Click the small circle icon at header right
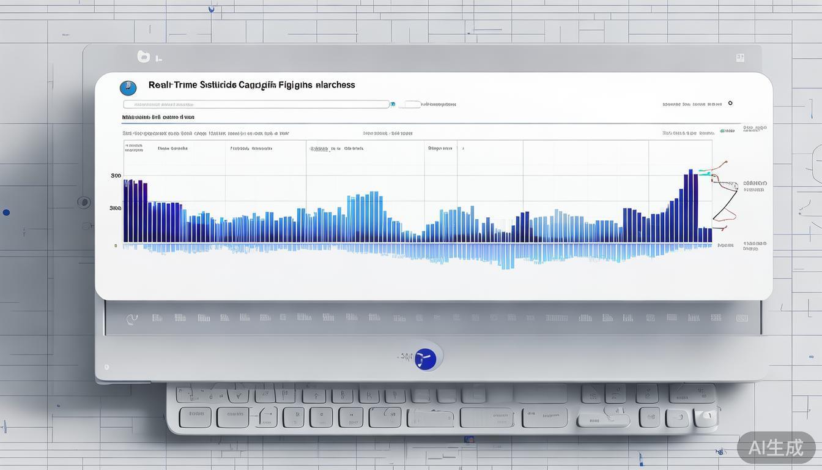822x470 pixels. (730, 103)
